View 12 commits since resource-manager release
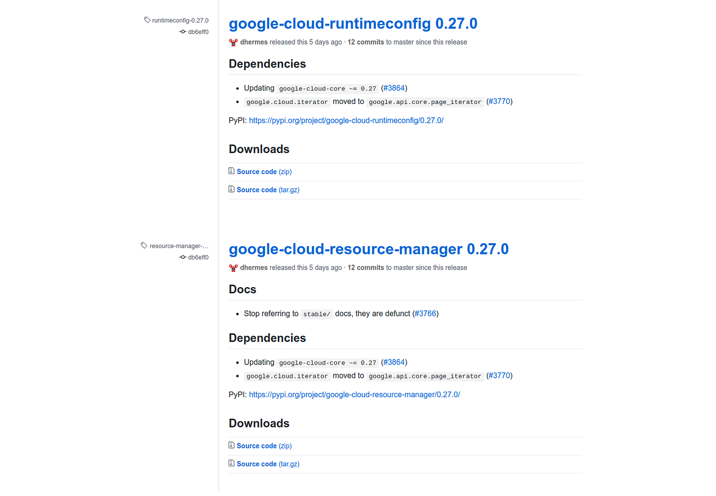The height and width of the screenshot is (496, 716). (366, 268)
